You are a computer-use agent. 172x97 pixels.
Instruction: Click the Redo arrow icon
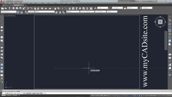(50, 8)
